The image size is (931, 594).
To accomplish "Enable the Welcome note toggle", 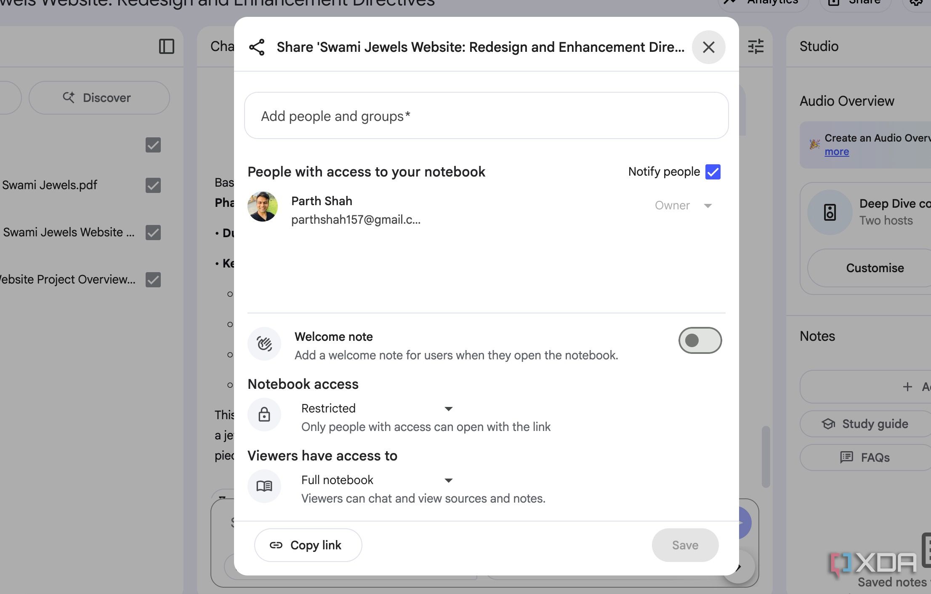I will click(700, 340).
